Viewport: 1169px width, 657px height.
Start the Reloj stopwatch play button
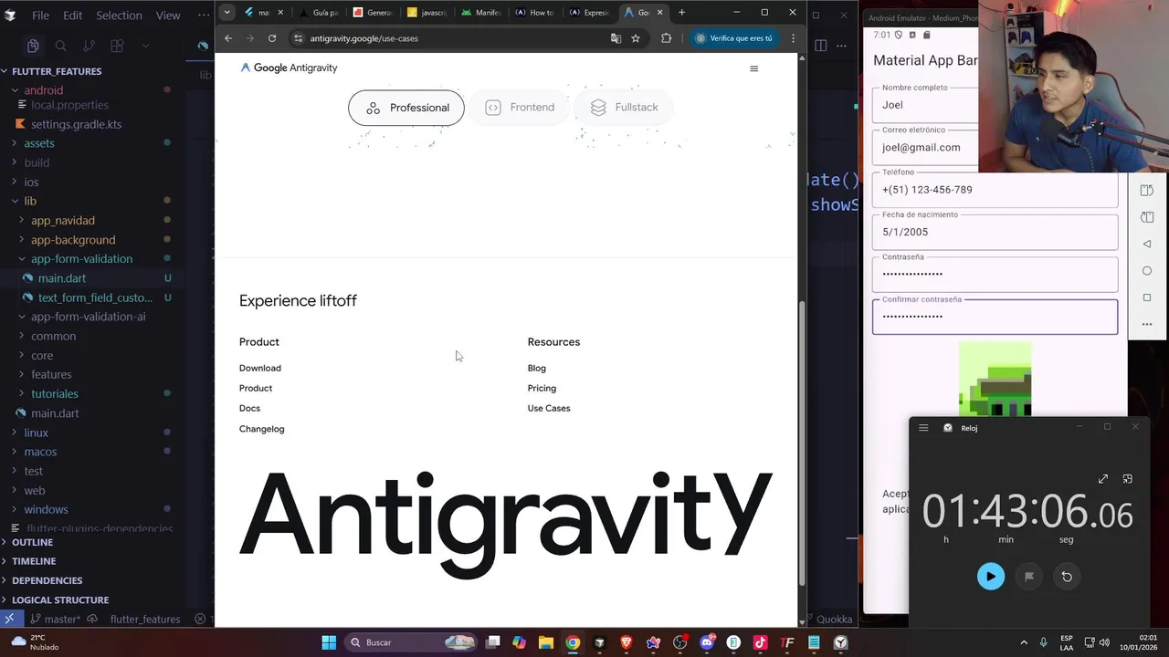tap(991, 576)
